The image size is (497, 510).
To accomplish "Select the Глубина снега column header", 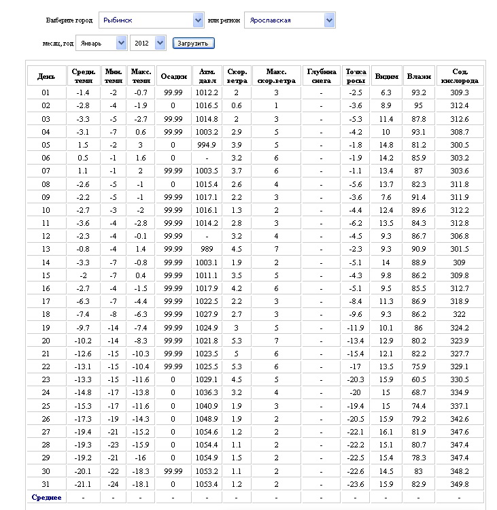I will tap(321, 76).
